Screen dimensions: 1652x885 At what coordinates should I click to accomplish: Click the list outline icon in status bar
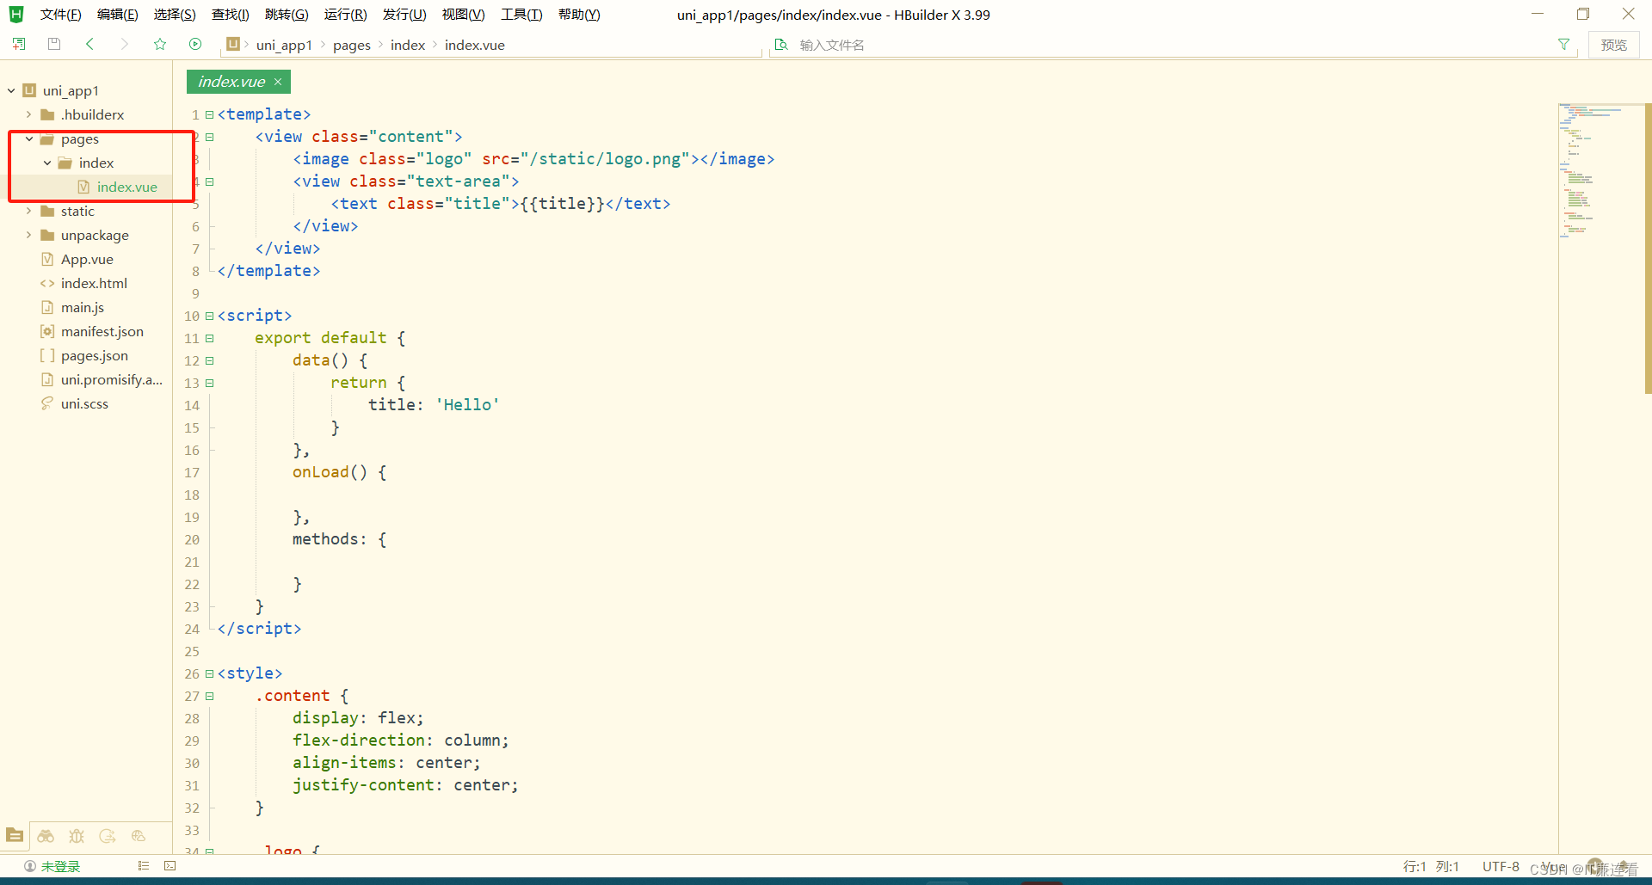[144, 866]
